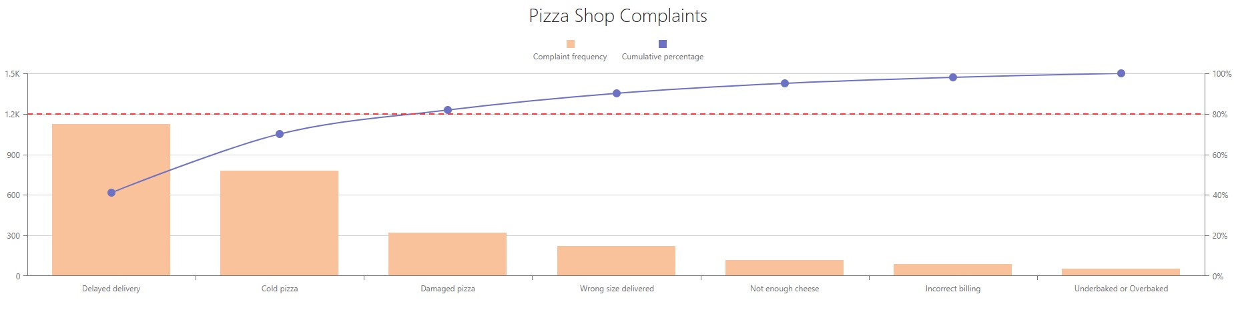
Task: Select the Cold pizza bar
Action: click(x=279, y=223)
